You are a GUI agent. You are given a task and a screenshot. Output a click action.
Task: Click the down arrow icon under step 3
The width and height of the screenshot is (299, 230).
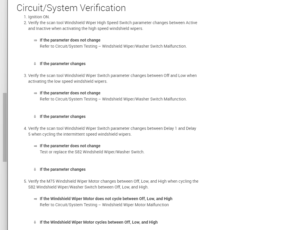click(35, 116)
